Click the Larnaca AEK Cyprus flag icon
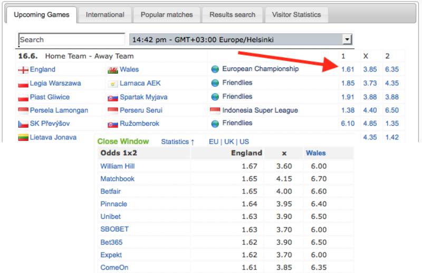422x273 pixels. (x=112, y=84)
